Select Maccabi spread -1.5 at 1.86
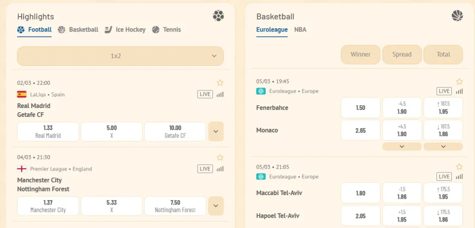The width and height of the screenshot is (475, 228). point(402,193)
